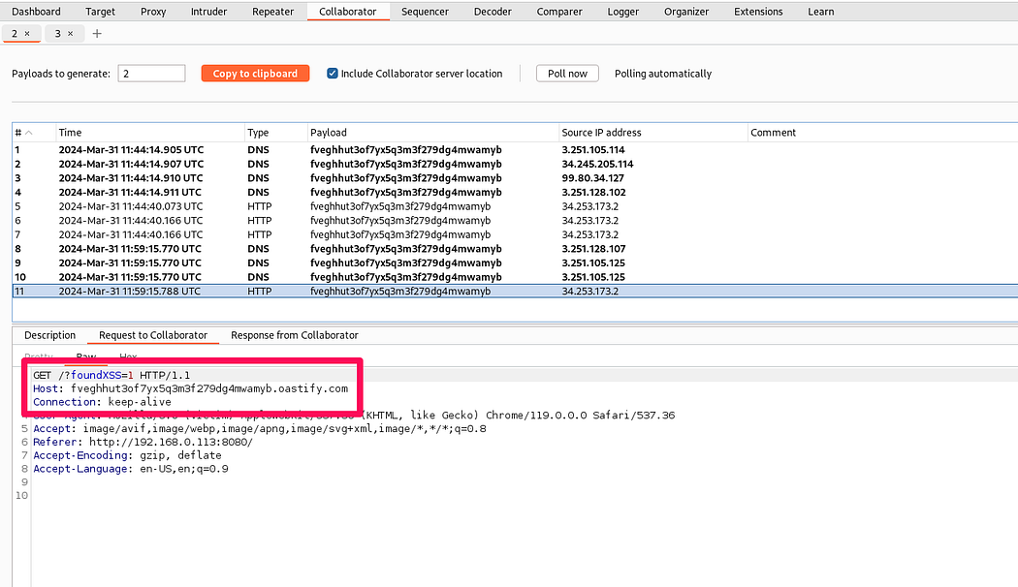Open the Extensions tab
The width and height of the screenshot is (1018, 587).
(x=758, y=12)
